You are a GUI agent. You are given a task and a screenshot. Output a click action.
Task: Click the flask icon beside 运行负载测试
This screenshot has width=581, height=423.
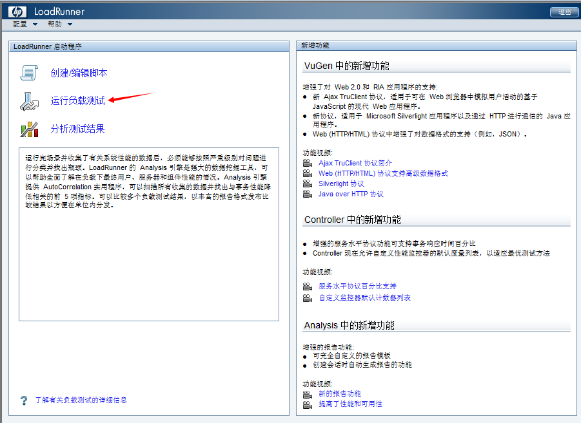coord(29,101)
